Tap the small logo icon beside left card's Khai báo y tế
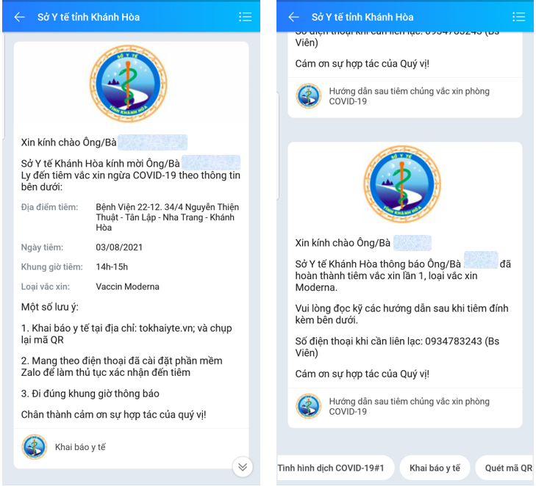536x486 pixels. click(x=35, y=446)
